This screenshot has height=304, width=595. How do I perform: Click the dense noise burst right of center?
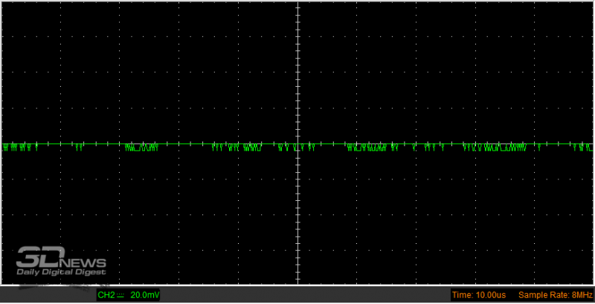pyautogui.click(x=367, y=147)
